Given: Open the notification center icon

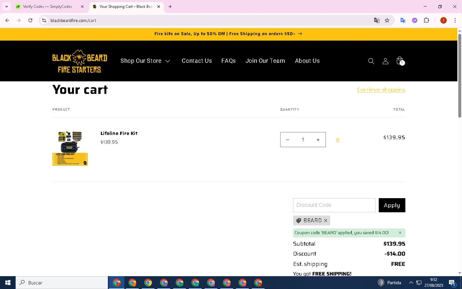Looking at the screenshot, I should [452, 283].
